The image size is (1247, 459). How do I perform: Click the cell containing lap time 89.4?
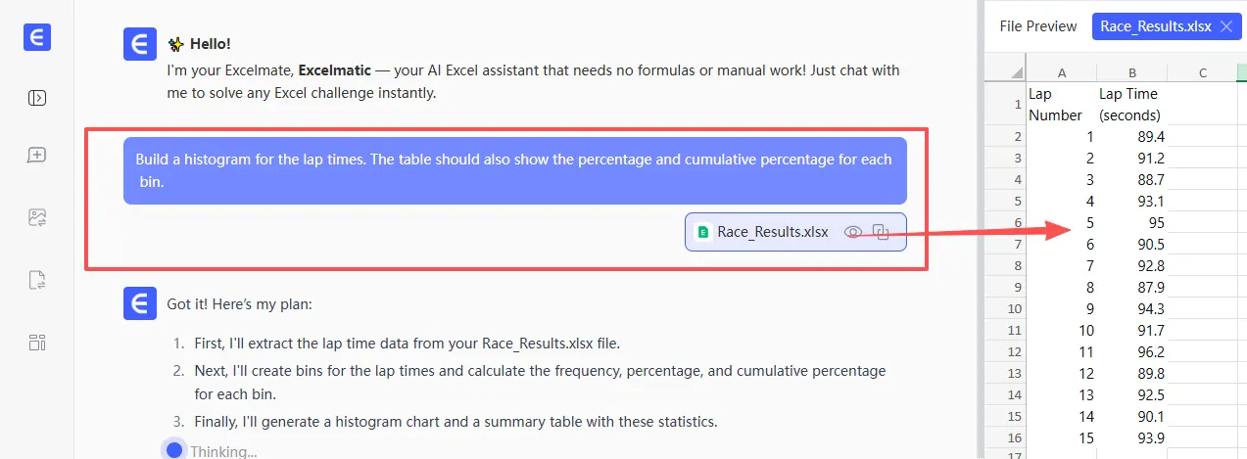pyautogui.click(x=1131, y=136)
